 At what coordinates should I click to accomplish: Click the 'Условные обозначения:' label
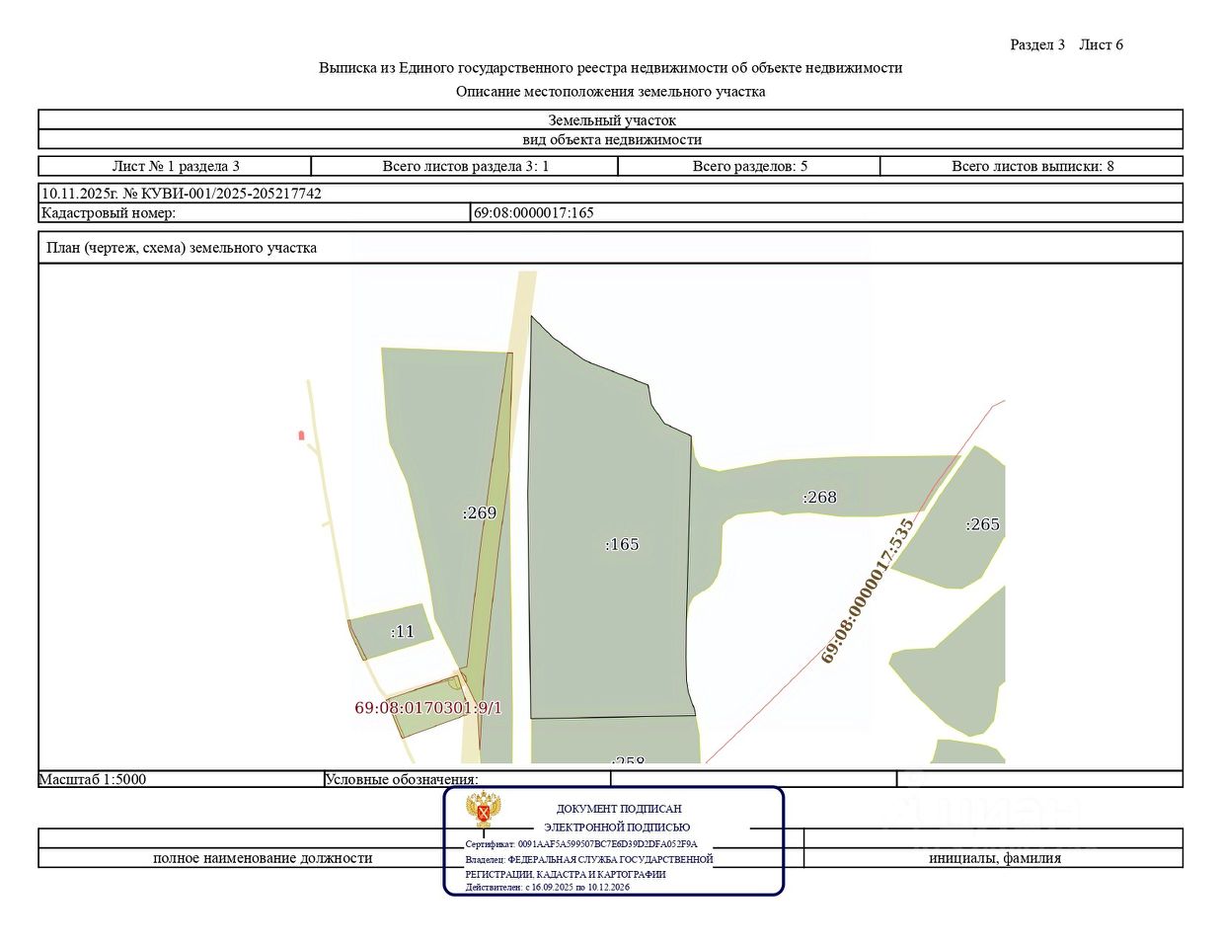coord(402,779)
